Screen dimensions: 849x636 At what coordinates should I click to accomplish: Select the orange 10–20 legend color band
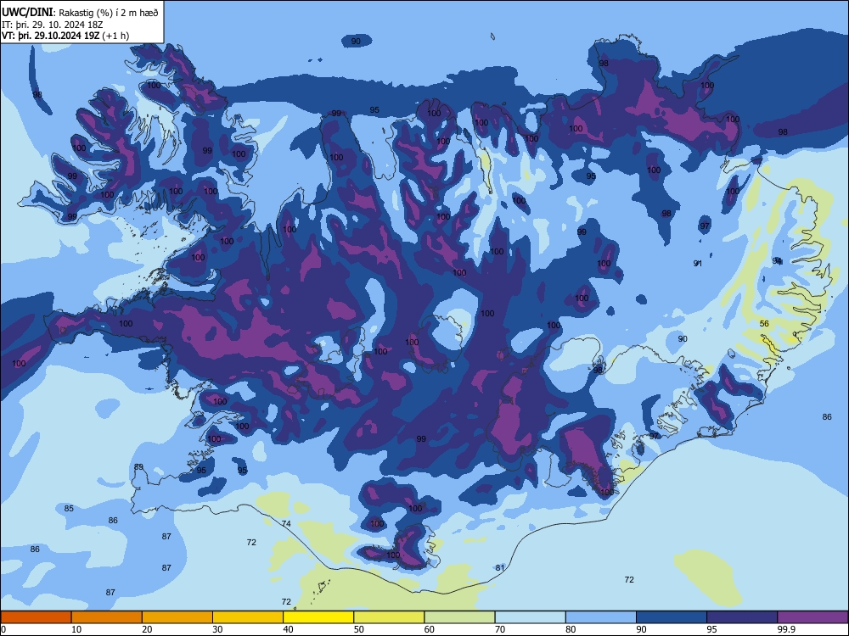107,617
